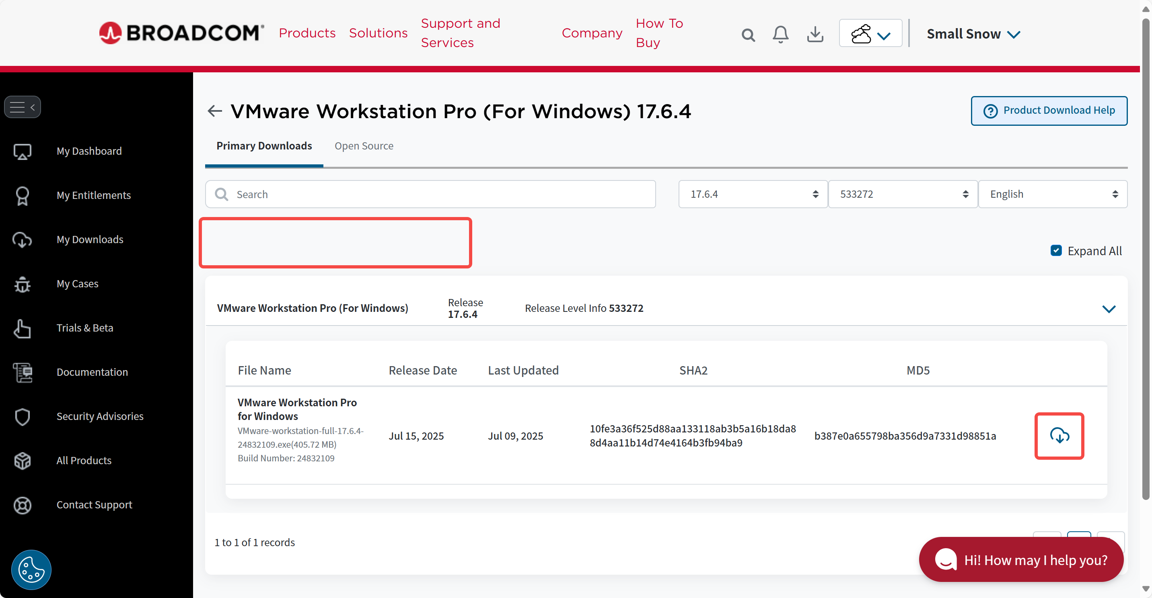Switch to Open Source tab
This screenshot has height=598, width=1152.
[364, 146]
